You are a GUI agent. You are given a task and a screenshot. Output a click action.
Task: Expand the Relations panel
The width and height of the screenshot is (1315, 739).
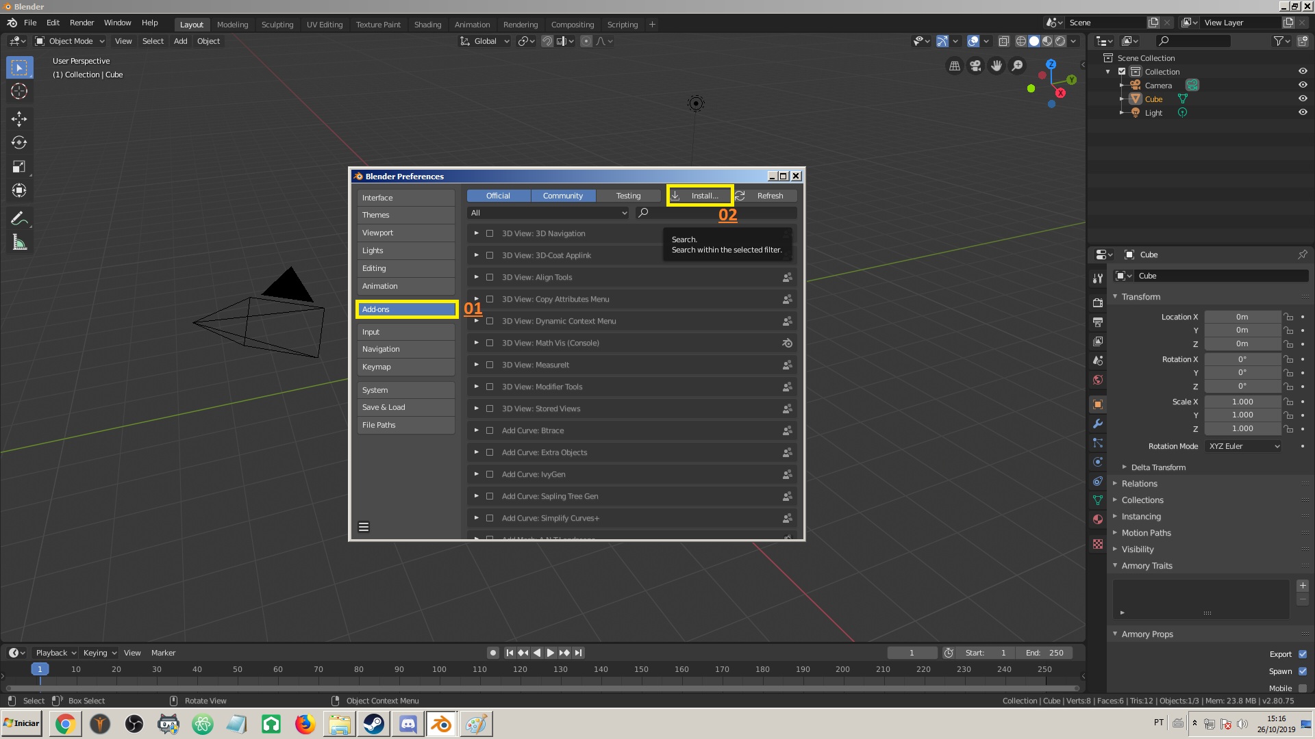(x=1139, y=484)
